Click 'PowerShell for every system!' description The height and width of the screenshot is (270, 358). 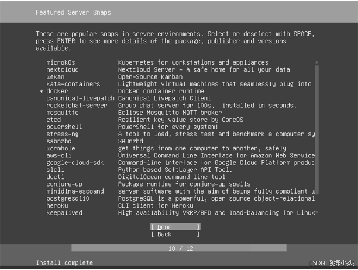168,127
